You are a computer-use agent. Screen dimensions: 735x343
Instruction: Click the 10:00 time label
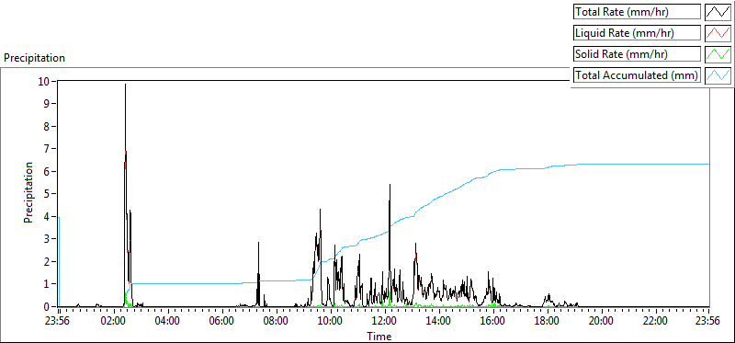point(331,322)
